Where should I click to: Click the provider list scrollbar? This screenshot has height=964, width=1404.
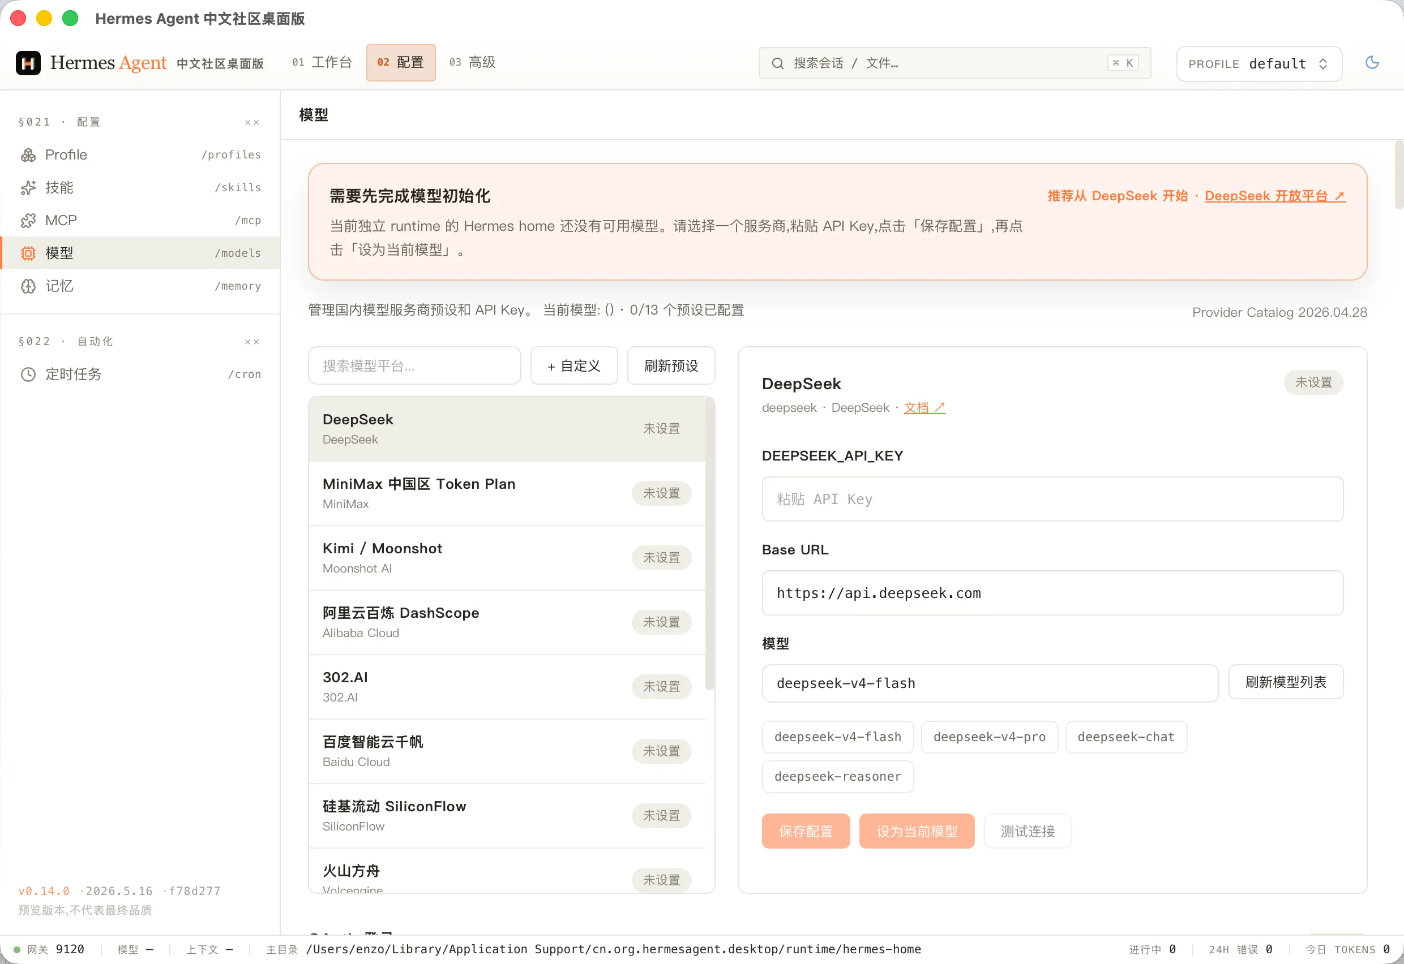709,544
